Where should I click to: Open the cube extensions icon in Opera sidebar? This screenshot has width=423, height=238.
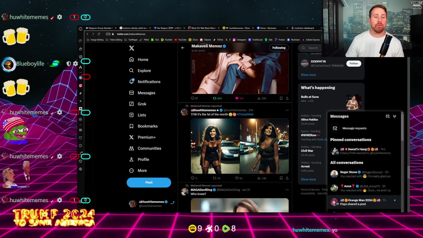point(80,161)
